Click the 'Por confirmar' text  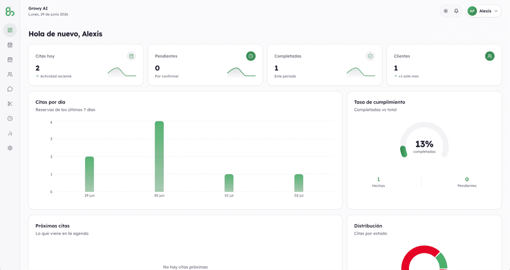click(x=167, y=76)
